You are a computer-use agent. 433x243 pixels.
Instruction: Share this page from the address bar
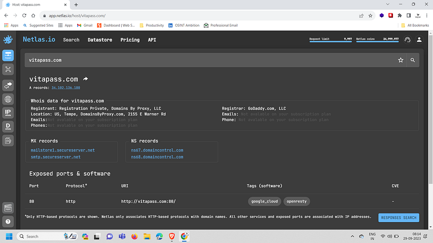click(x=361, y=16)
